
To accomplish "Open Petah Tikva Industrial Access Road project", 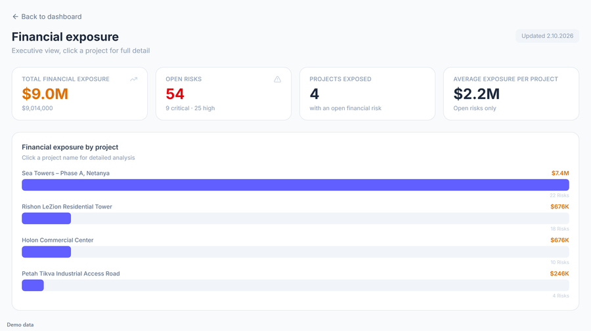I will tap(71, 273).
